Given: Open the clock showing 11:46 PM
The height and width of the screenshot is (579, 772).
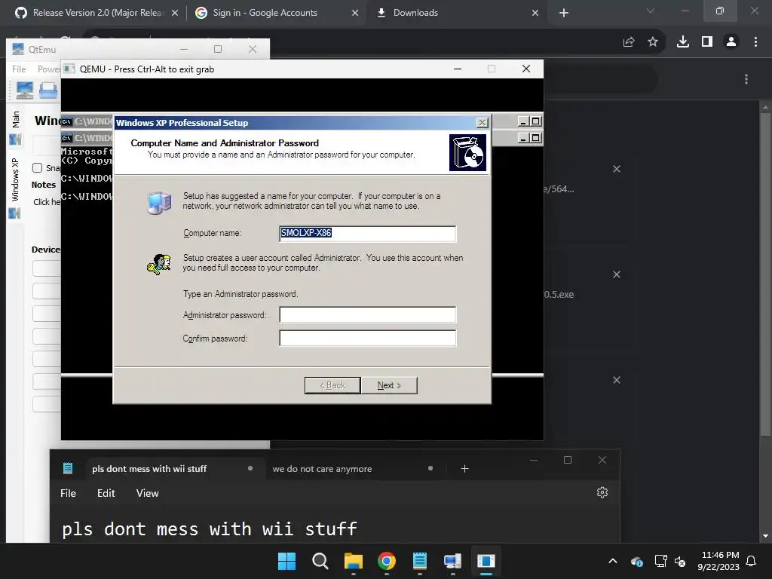Looking at the screenshot, I should pos(718,561).
